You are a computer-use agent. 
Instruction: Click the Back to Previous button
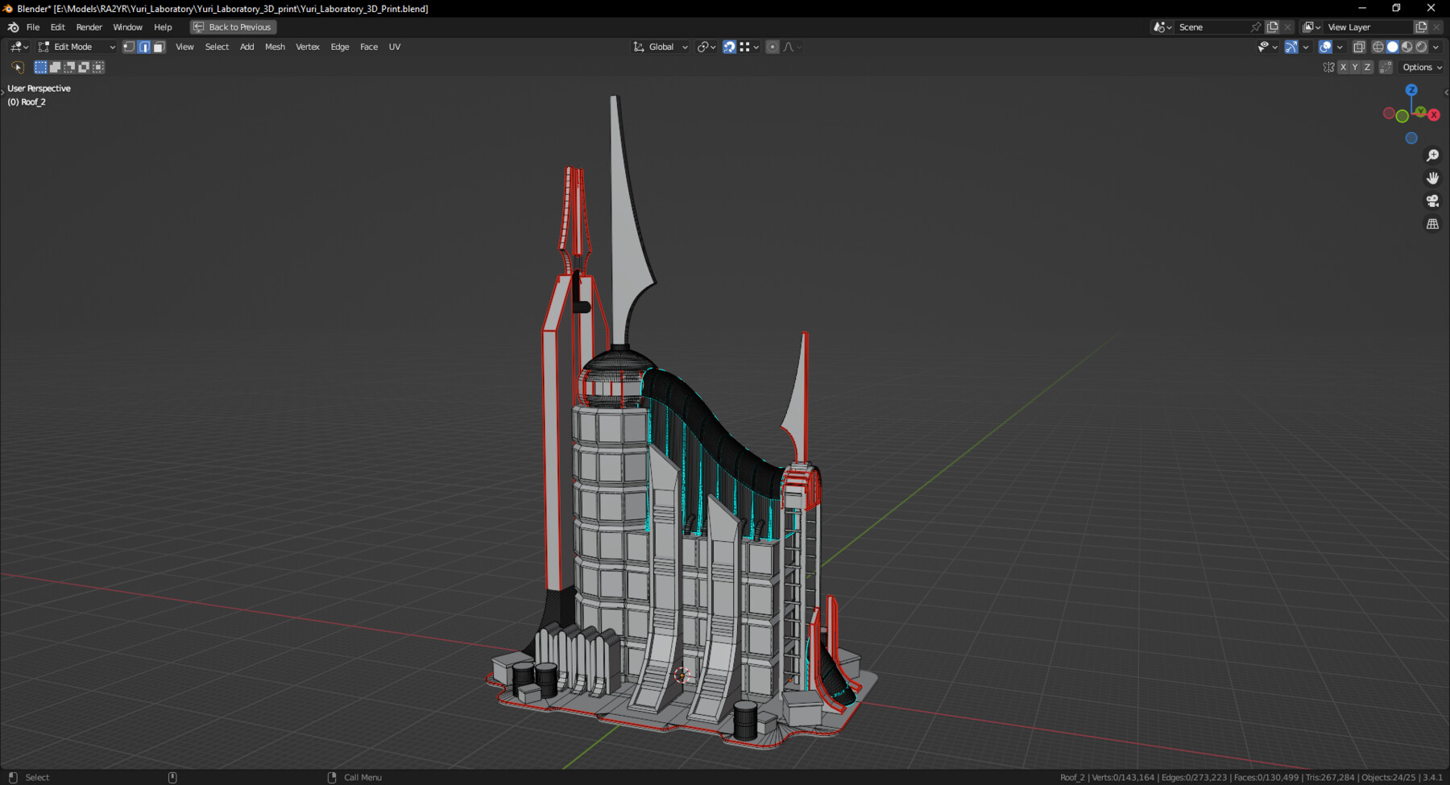[x=233, y=27]
